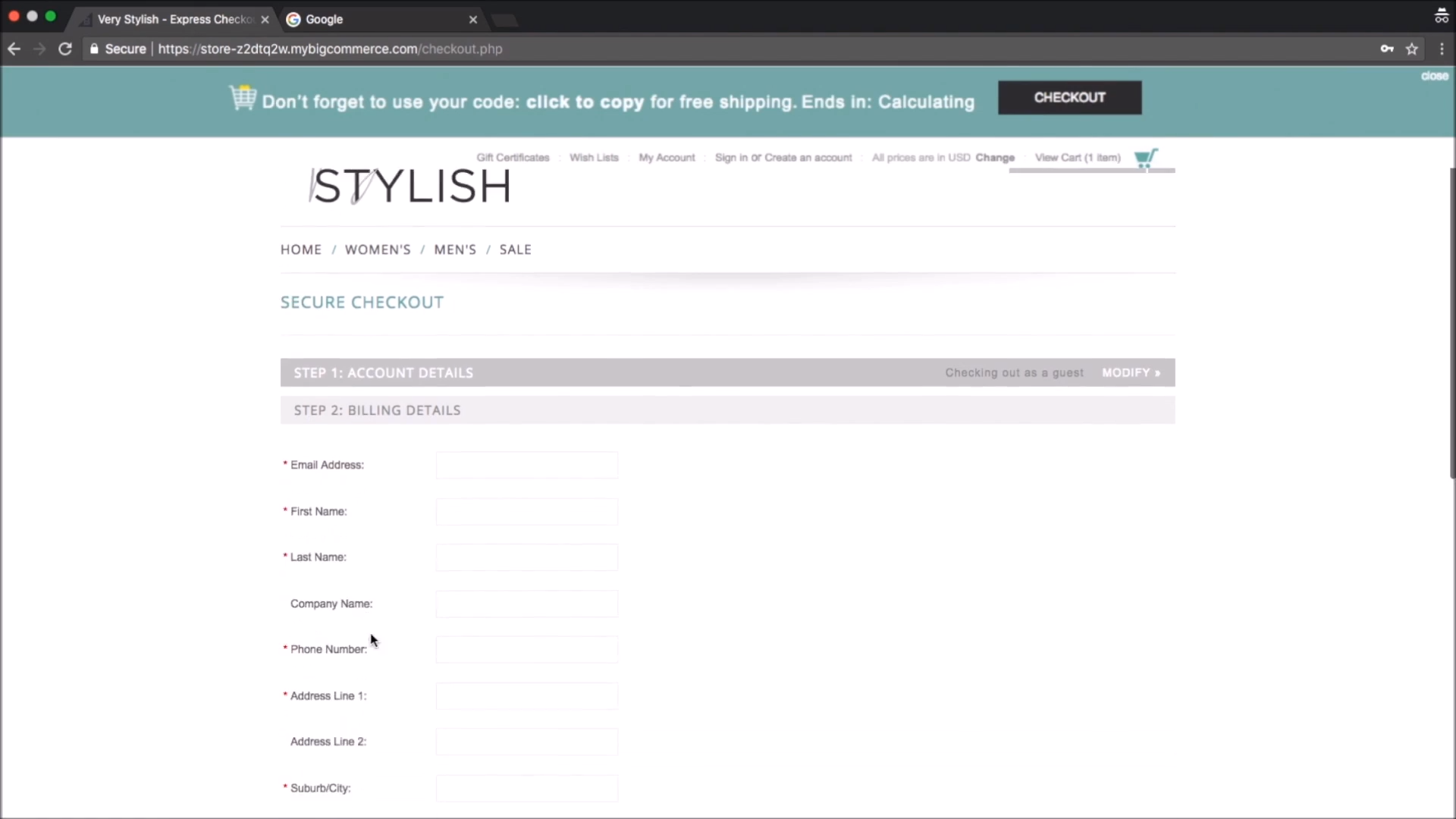Viewport: 1456px width, 819px height.
Task: Click the CHECKOUT button in the banner
Action: click(1069, 97)
